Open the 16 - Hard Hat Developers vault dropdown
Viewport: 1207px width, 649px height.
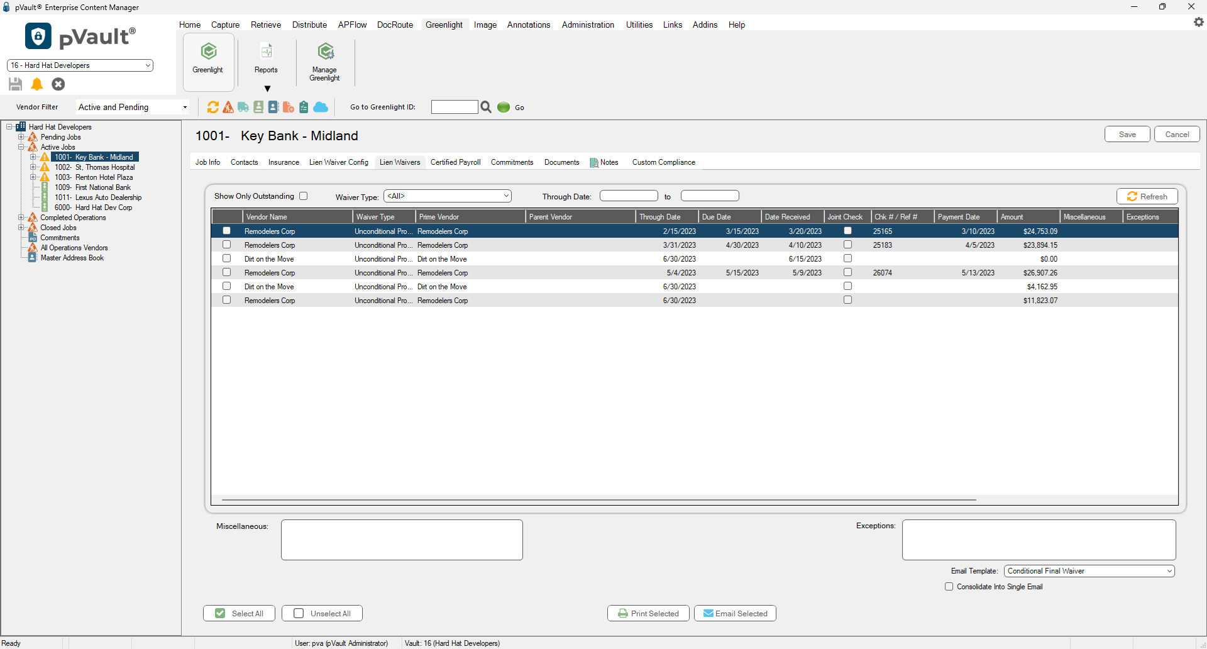(x=80, y=65)
